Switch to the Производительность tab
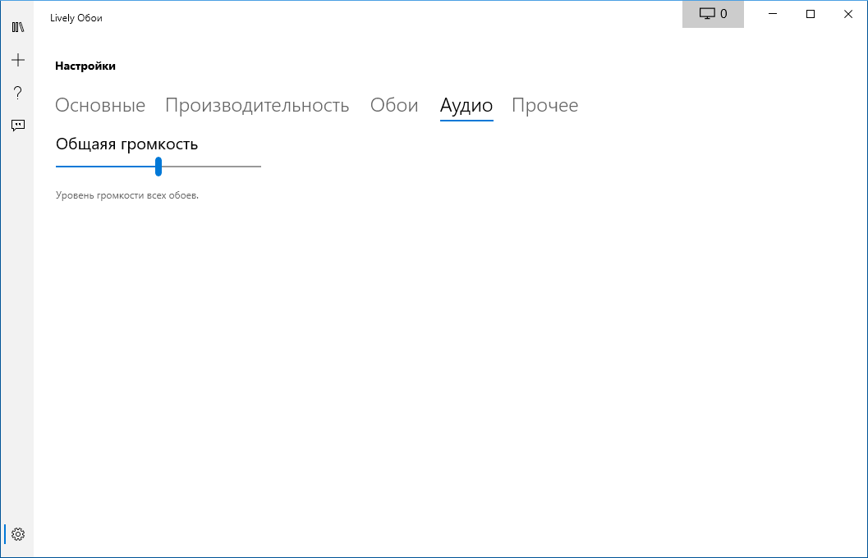 tap(257, 105)
